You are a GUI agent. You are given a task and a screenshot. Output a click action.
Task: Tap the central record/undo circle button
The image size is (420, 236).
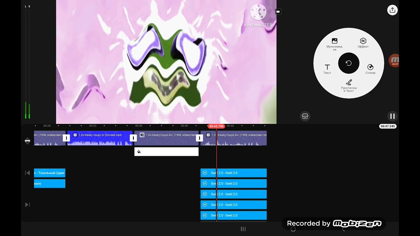point(349,63)
